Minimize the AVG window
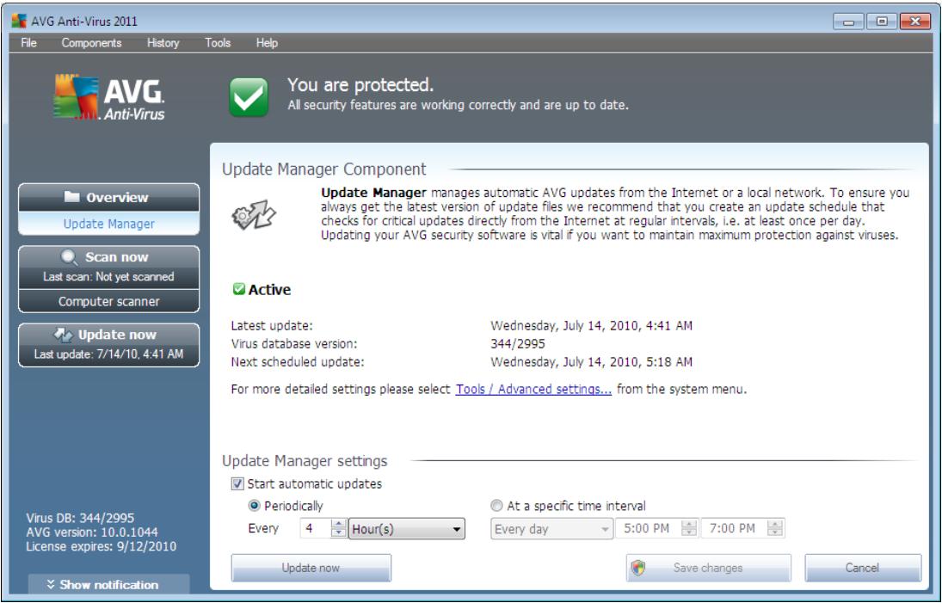This screenshot has width=942, height=603. tap(849, 22)
